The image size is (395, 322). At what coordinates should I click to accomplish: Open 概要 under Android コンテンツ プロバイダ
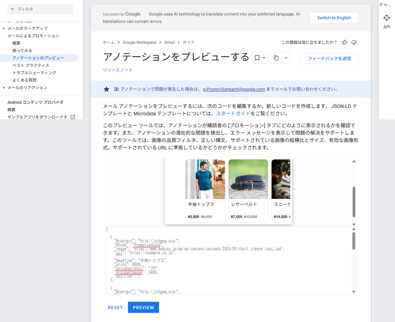point(11,110)
